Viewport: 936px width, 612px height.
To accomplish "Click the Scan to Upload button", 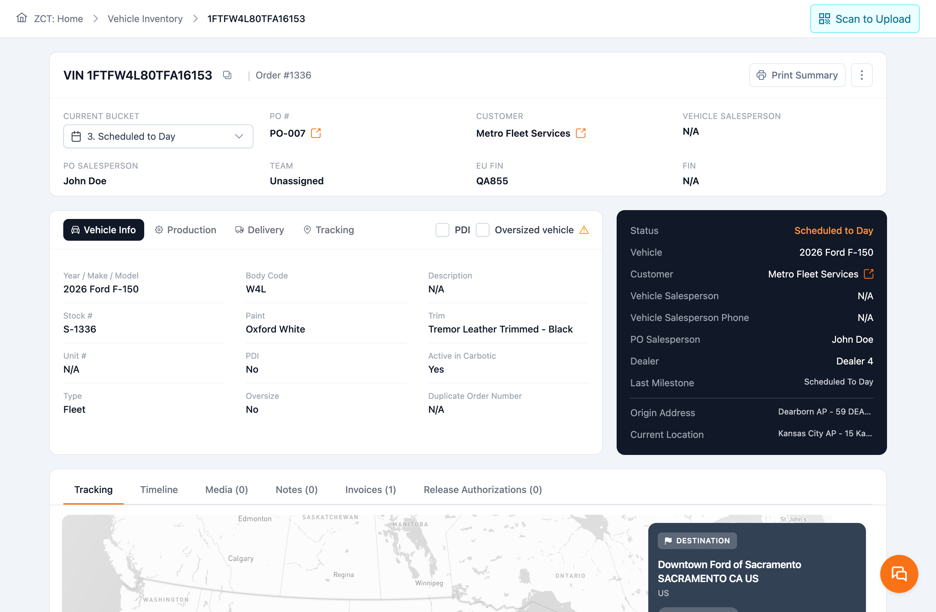I will [x=865, y=19].
